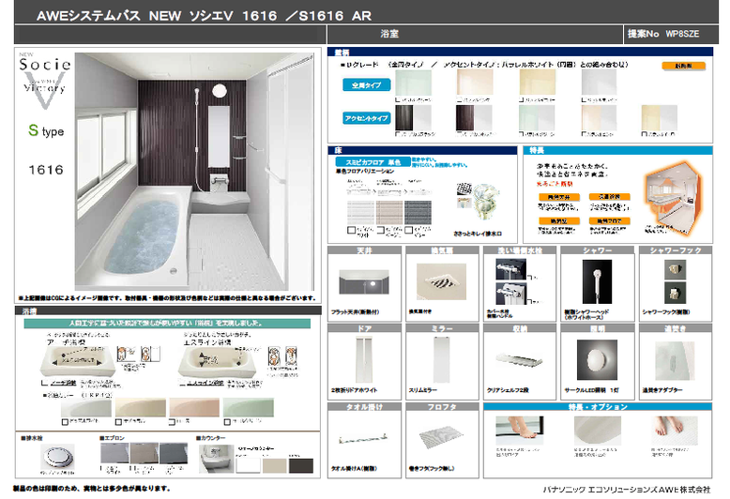Pick the pink bathtub color swatch
The height and width of the screenshot is (499, 730).
click(x=194, y=407)
